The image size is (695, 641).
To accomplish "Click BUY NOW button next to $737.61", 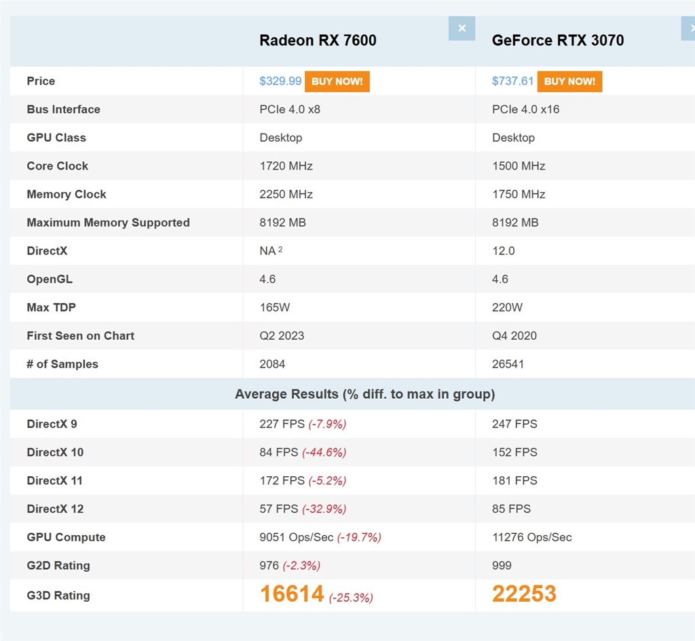I will point(569,81).
